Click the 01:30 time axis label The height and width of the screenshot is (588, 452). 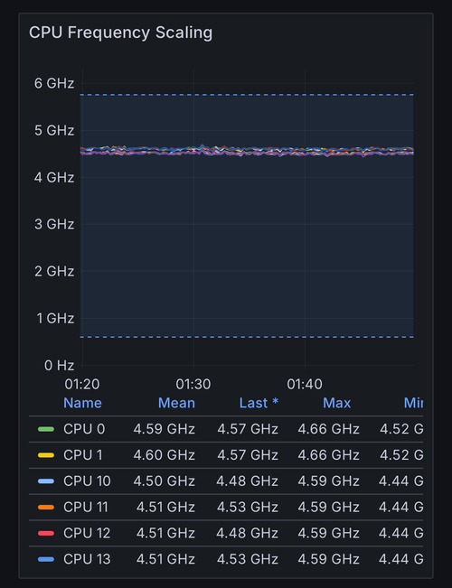(x=193, y=385)
